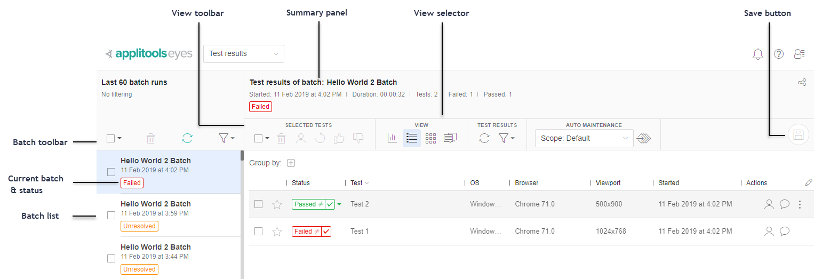Open the comment icon for Test 1
814x279 pixels.
point(785,232)
